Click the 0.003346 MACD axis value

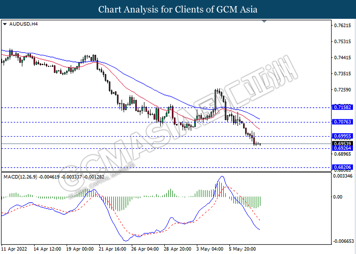coord(343,176)
